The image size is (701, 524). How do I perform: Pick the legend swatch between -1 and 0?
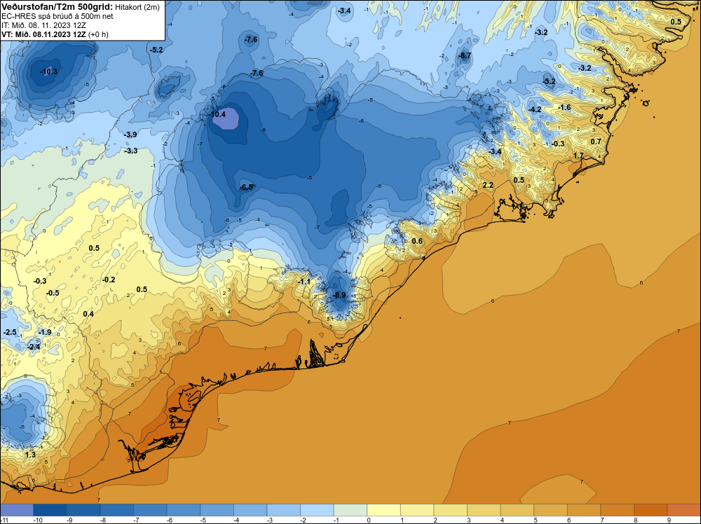coord(350,510)
